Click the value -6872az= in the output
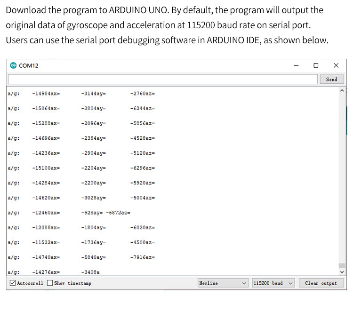 click(x=118, y=213)
